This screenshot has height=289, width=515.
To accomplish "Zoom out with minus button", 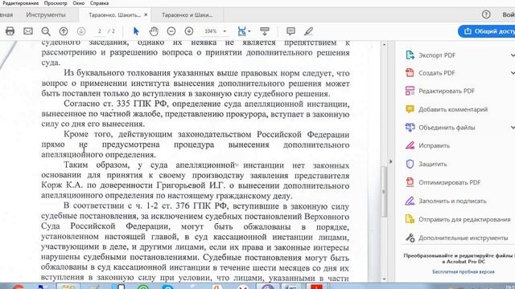I will coord(171,31).
